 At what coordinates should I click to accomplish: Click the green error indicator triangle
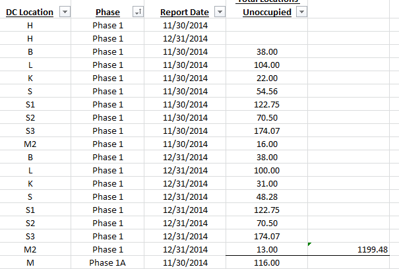310,245
